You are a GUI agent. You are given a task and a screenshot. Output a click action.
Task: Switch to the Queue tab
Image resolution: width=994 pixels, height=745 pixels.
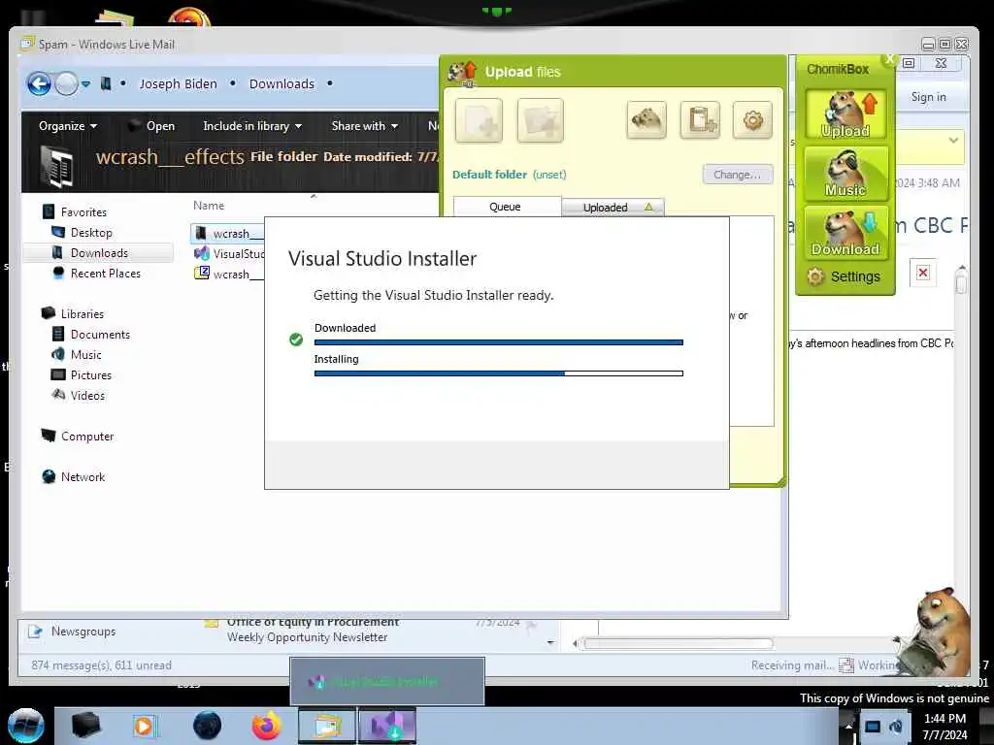pos(506,207)
